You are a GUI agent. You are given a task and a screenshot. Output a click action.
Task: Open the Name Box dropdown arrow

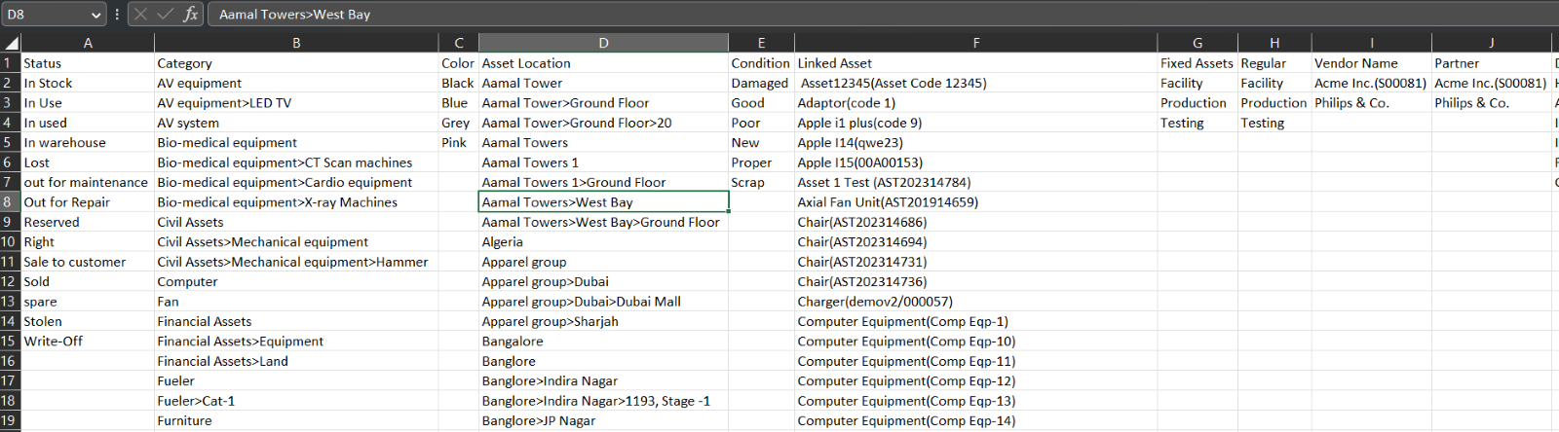(95, 15)
